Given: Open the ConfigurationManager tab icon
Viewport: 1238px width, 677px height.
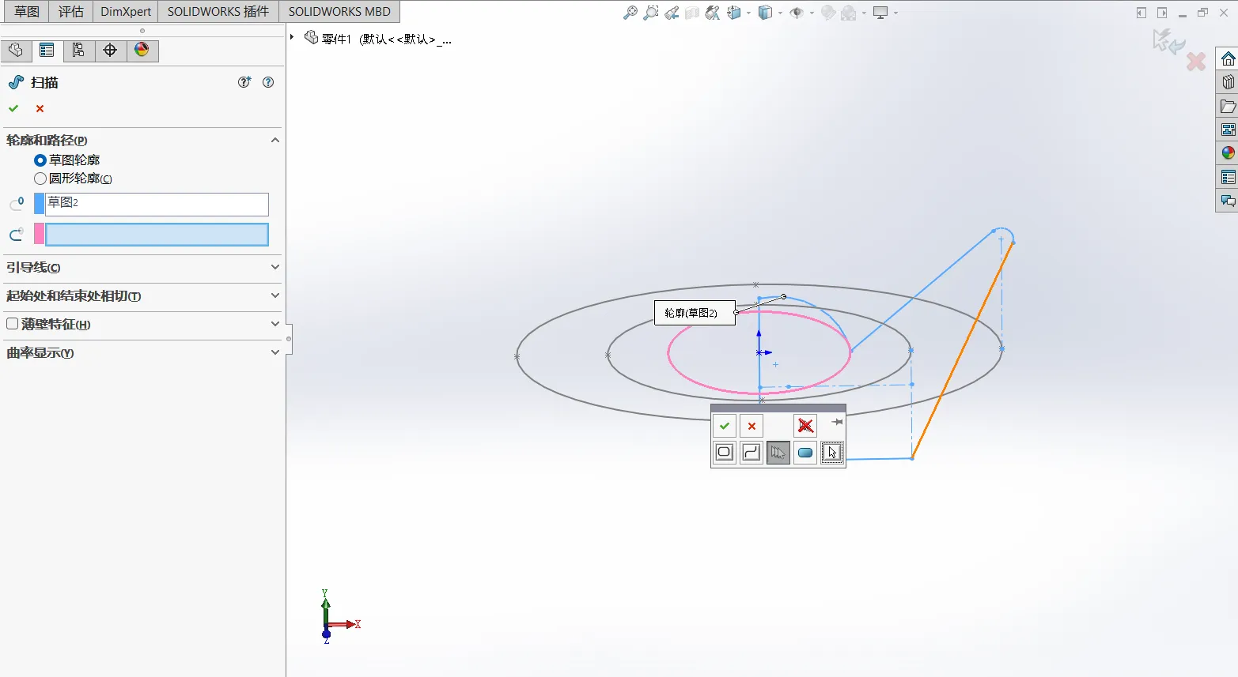Looking at the screenshot, I should coord(78,51).
